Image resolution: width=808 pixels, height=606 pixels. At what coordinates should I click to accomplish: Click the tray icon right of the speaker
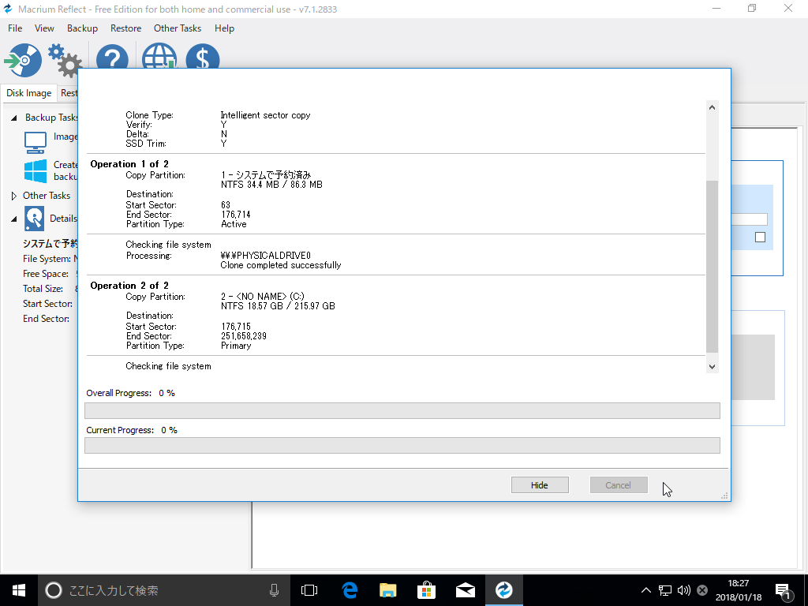click(x=701, y=590)
